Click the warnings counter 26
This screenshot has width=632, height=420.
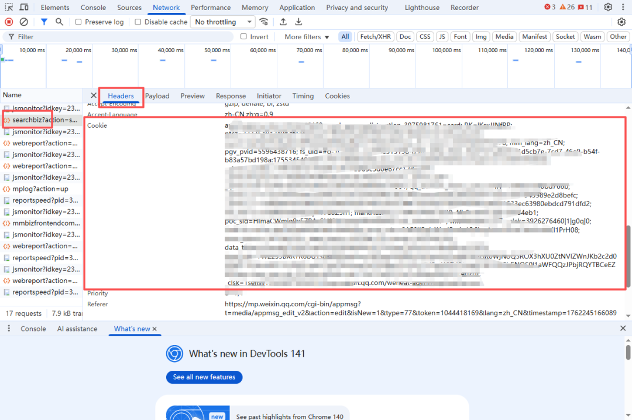click(567, 7)
